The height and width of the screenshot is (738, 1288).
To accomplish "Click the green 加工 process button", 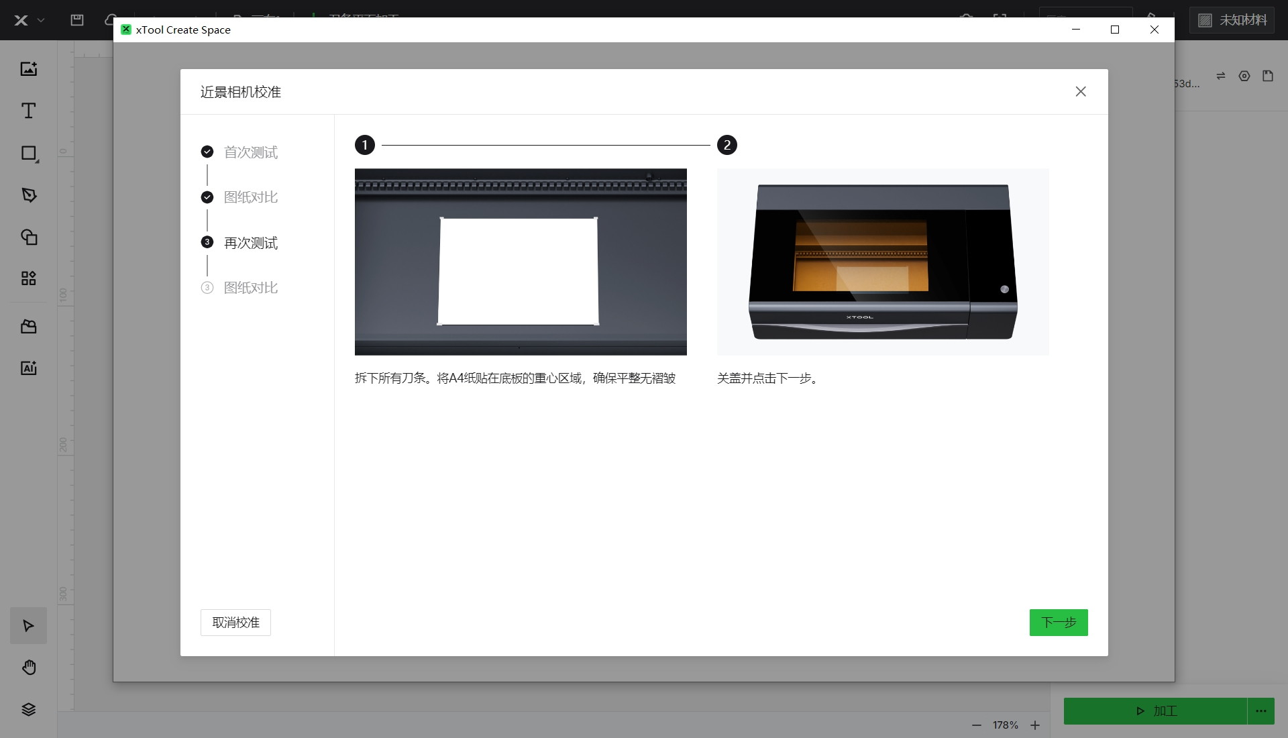I will 1155,711.
